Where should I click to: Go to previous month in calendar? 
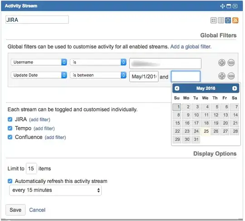pyautogui.click(x=177, y=88)
